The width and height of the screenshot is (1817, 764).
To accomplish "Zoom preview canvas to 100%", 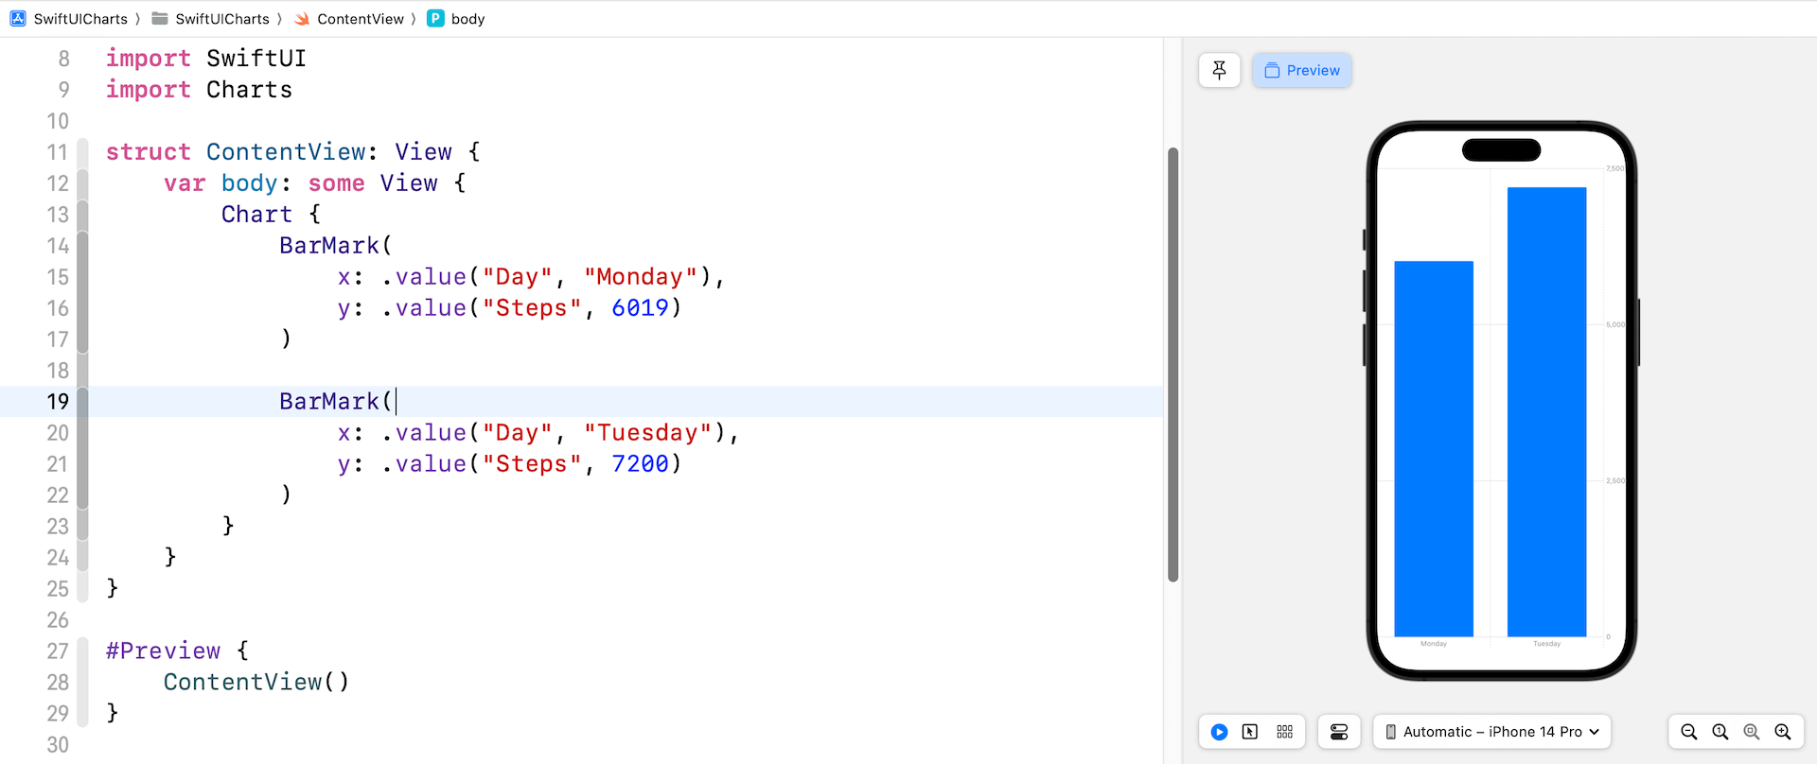I will 1720,732.
